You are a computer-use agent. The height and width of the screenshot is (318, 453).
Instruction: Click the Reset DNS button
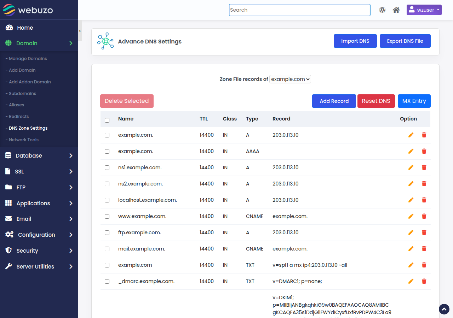(376, 101)
